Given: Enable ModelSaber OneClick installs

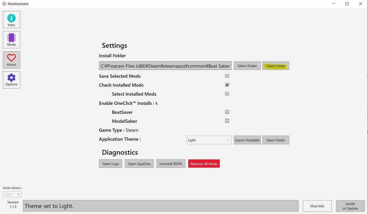Looking at the screenshot, I should 227,121.
